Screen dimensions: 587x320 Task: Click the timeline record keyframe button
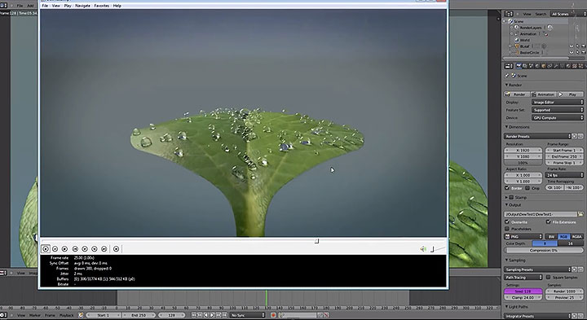pyautogui.click(x=273, y=315)
